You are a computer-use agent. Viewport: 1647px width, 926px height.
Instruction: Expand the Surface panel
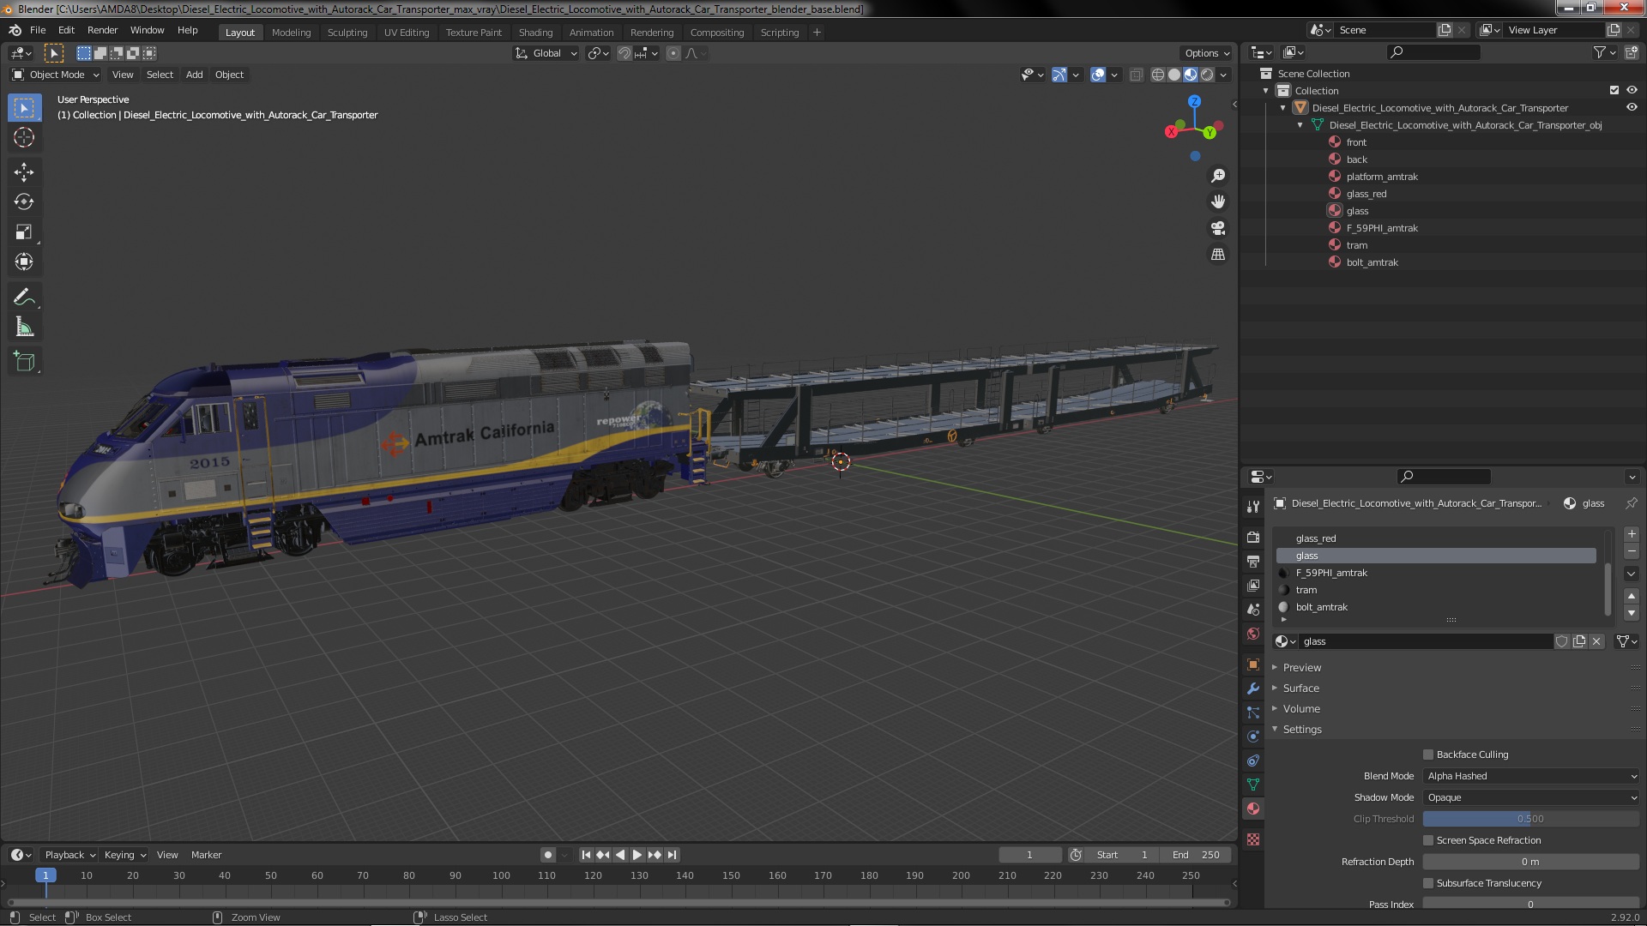coord(1300,688)
